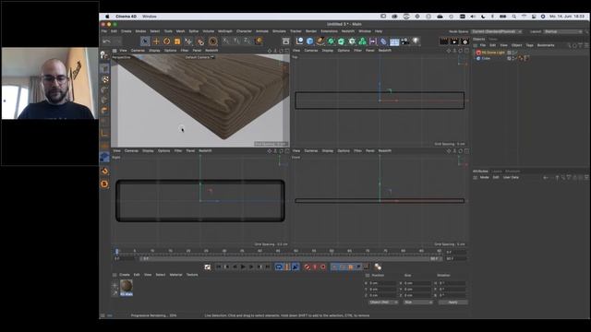The image size is (591, 332).
Task: Open the Redshift menu in main menu bar
Action: (348, 31)
